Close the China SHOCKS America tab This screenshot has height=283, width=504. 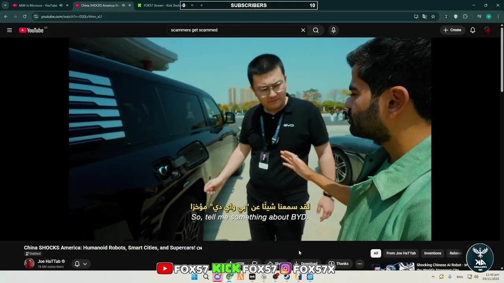[130, 6]
